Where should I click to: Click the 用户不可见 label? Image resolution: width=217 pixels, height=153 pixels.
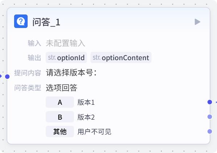coord(94,132)
